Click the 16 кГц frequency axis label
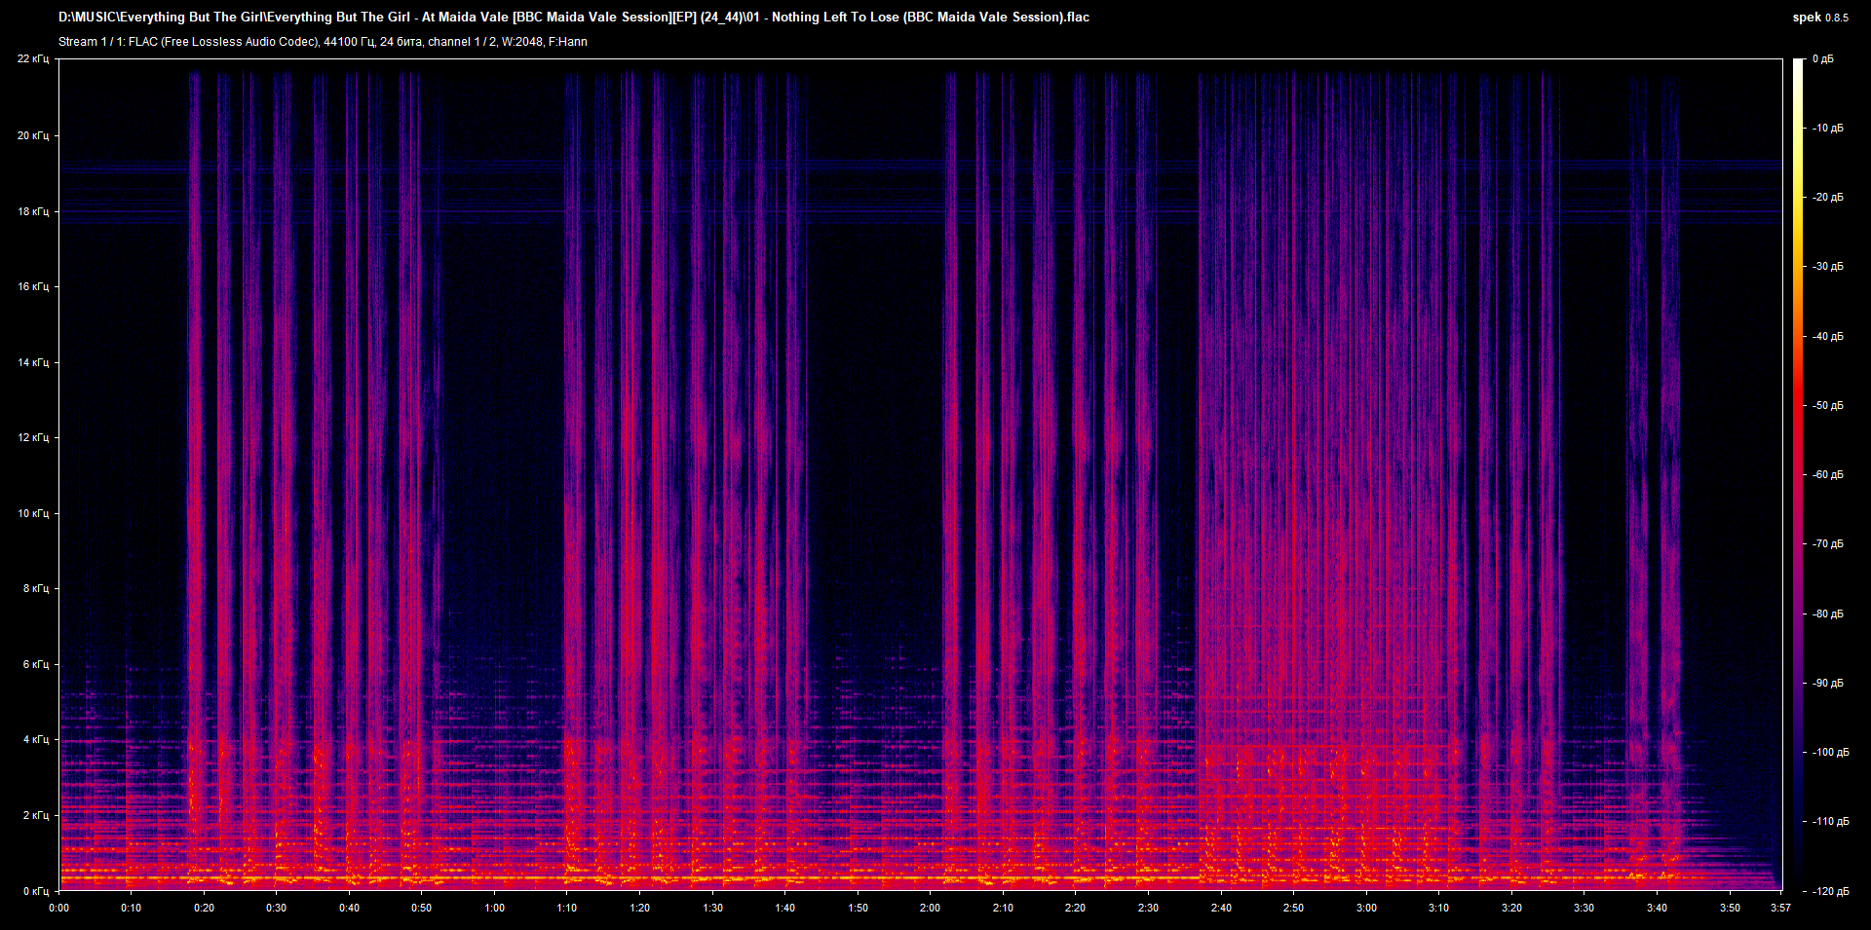 click(x=33, y=286)
